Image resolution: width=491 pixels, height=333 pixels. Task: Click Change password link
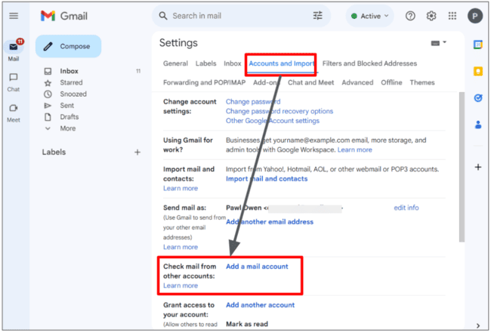[x=253, y=102]
